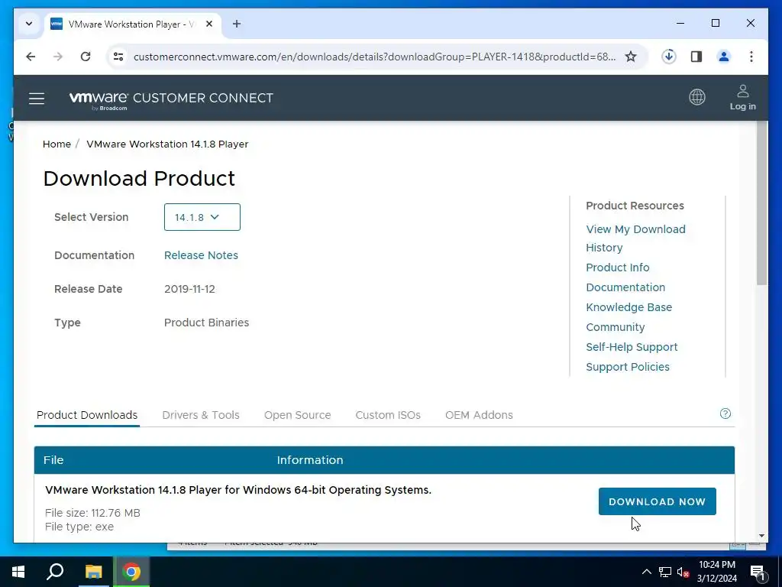
Task: Open the notification center icon
Action: [x=757, y=572]
